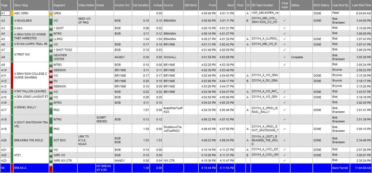Select page number A17

tap(5, 110)
